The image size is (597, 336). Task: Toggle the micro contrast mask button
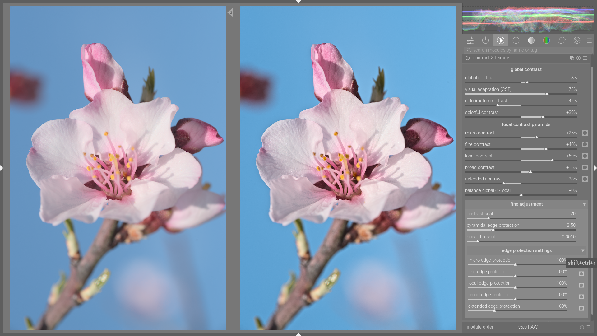(x=585, y=133)
